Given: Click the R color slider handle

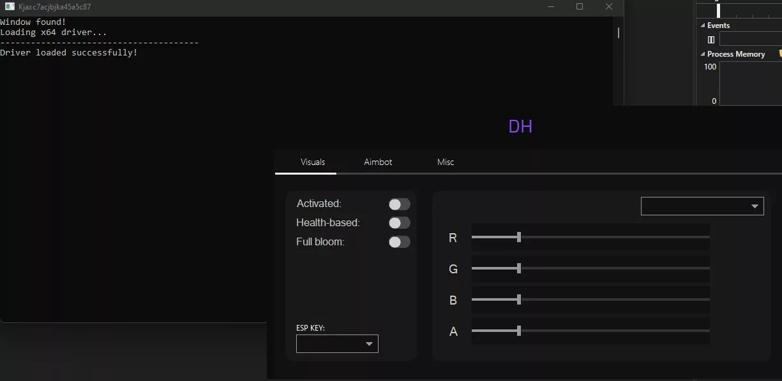Looking at the screenshot, I should (x=519, y=237).
